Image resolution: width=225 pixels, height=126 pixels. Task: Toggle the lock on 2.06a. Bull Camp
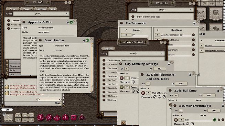[218, 91]
